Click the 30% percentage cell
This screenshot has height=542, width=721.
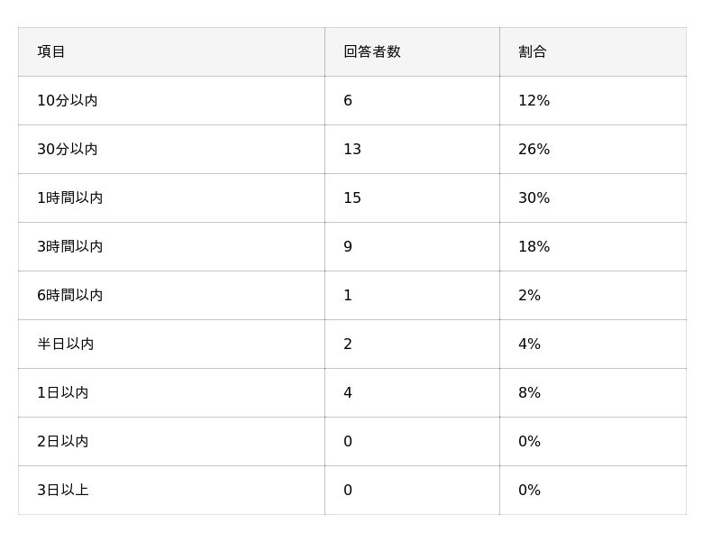click(x=534, y=198)
